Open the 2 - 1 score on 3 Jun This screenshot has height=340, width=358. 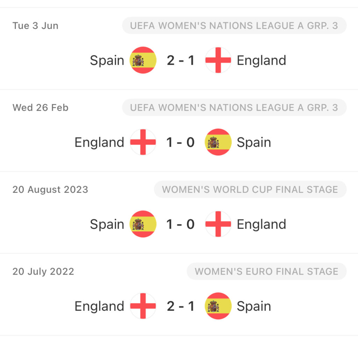coord(181,60)
